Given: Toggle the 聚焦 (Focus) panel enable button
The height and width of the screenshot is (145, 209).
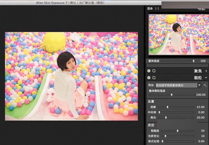Looking at the screenshot, I should click(x=149, y=71).
